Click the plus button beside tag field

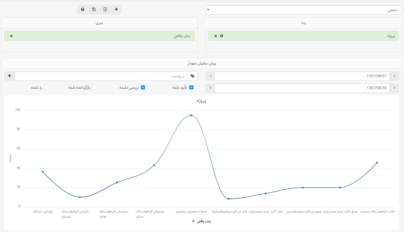click(x=10, y=76)
